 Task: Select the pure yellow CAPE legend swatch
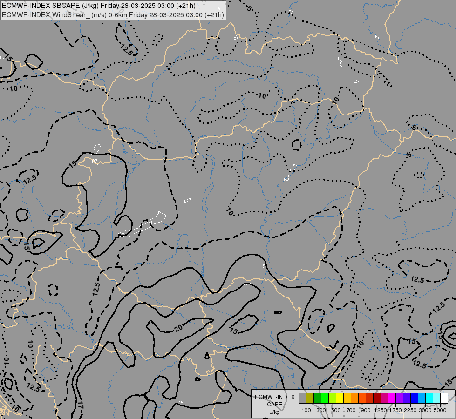(340, 399)
